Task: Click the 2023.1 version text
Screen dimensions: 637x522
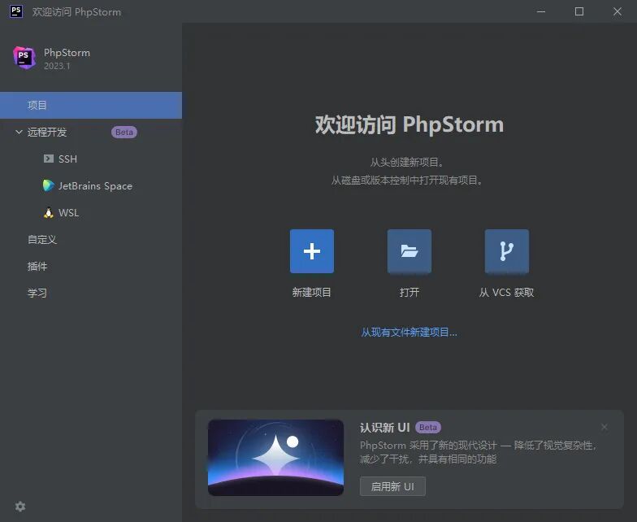Action: tap(57, 66)
